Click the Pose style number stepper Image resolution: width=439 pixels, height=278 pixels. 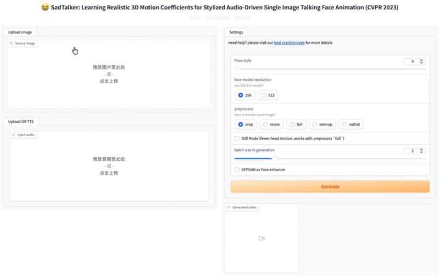(421, 61)
